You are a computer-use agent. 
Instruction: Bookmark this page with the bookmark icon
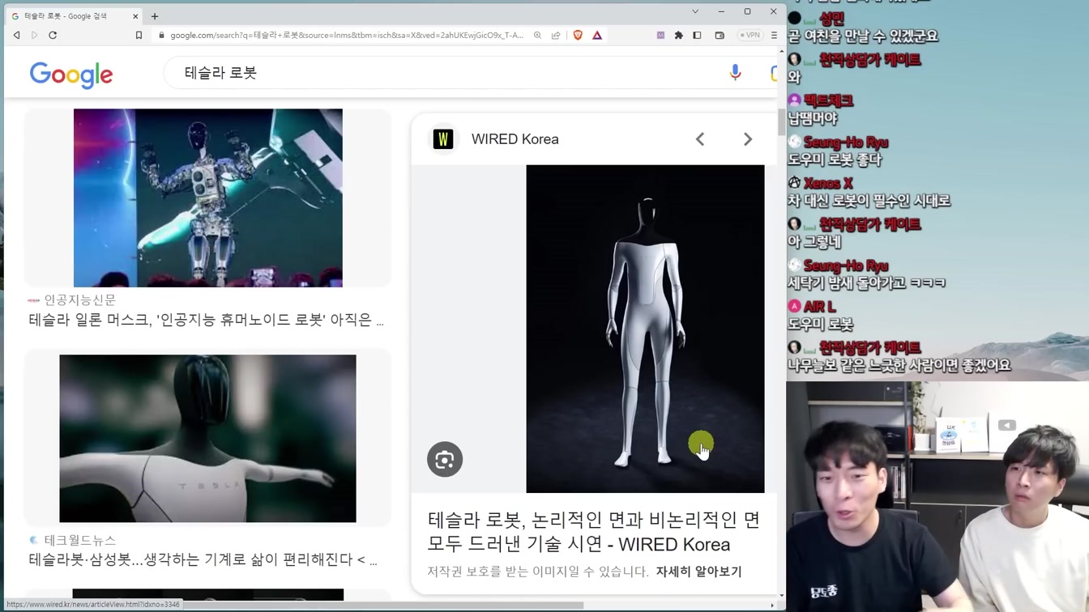coord(139,36)
